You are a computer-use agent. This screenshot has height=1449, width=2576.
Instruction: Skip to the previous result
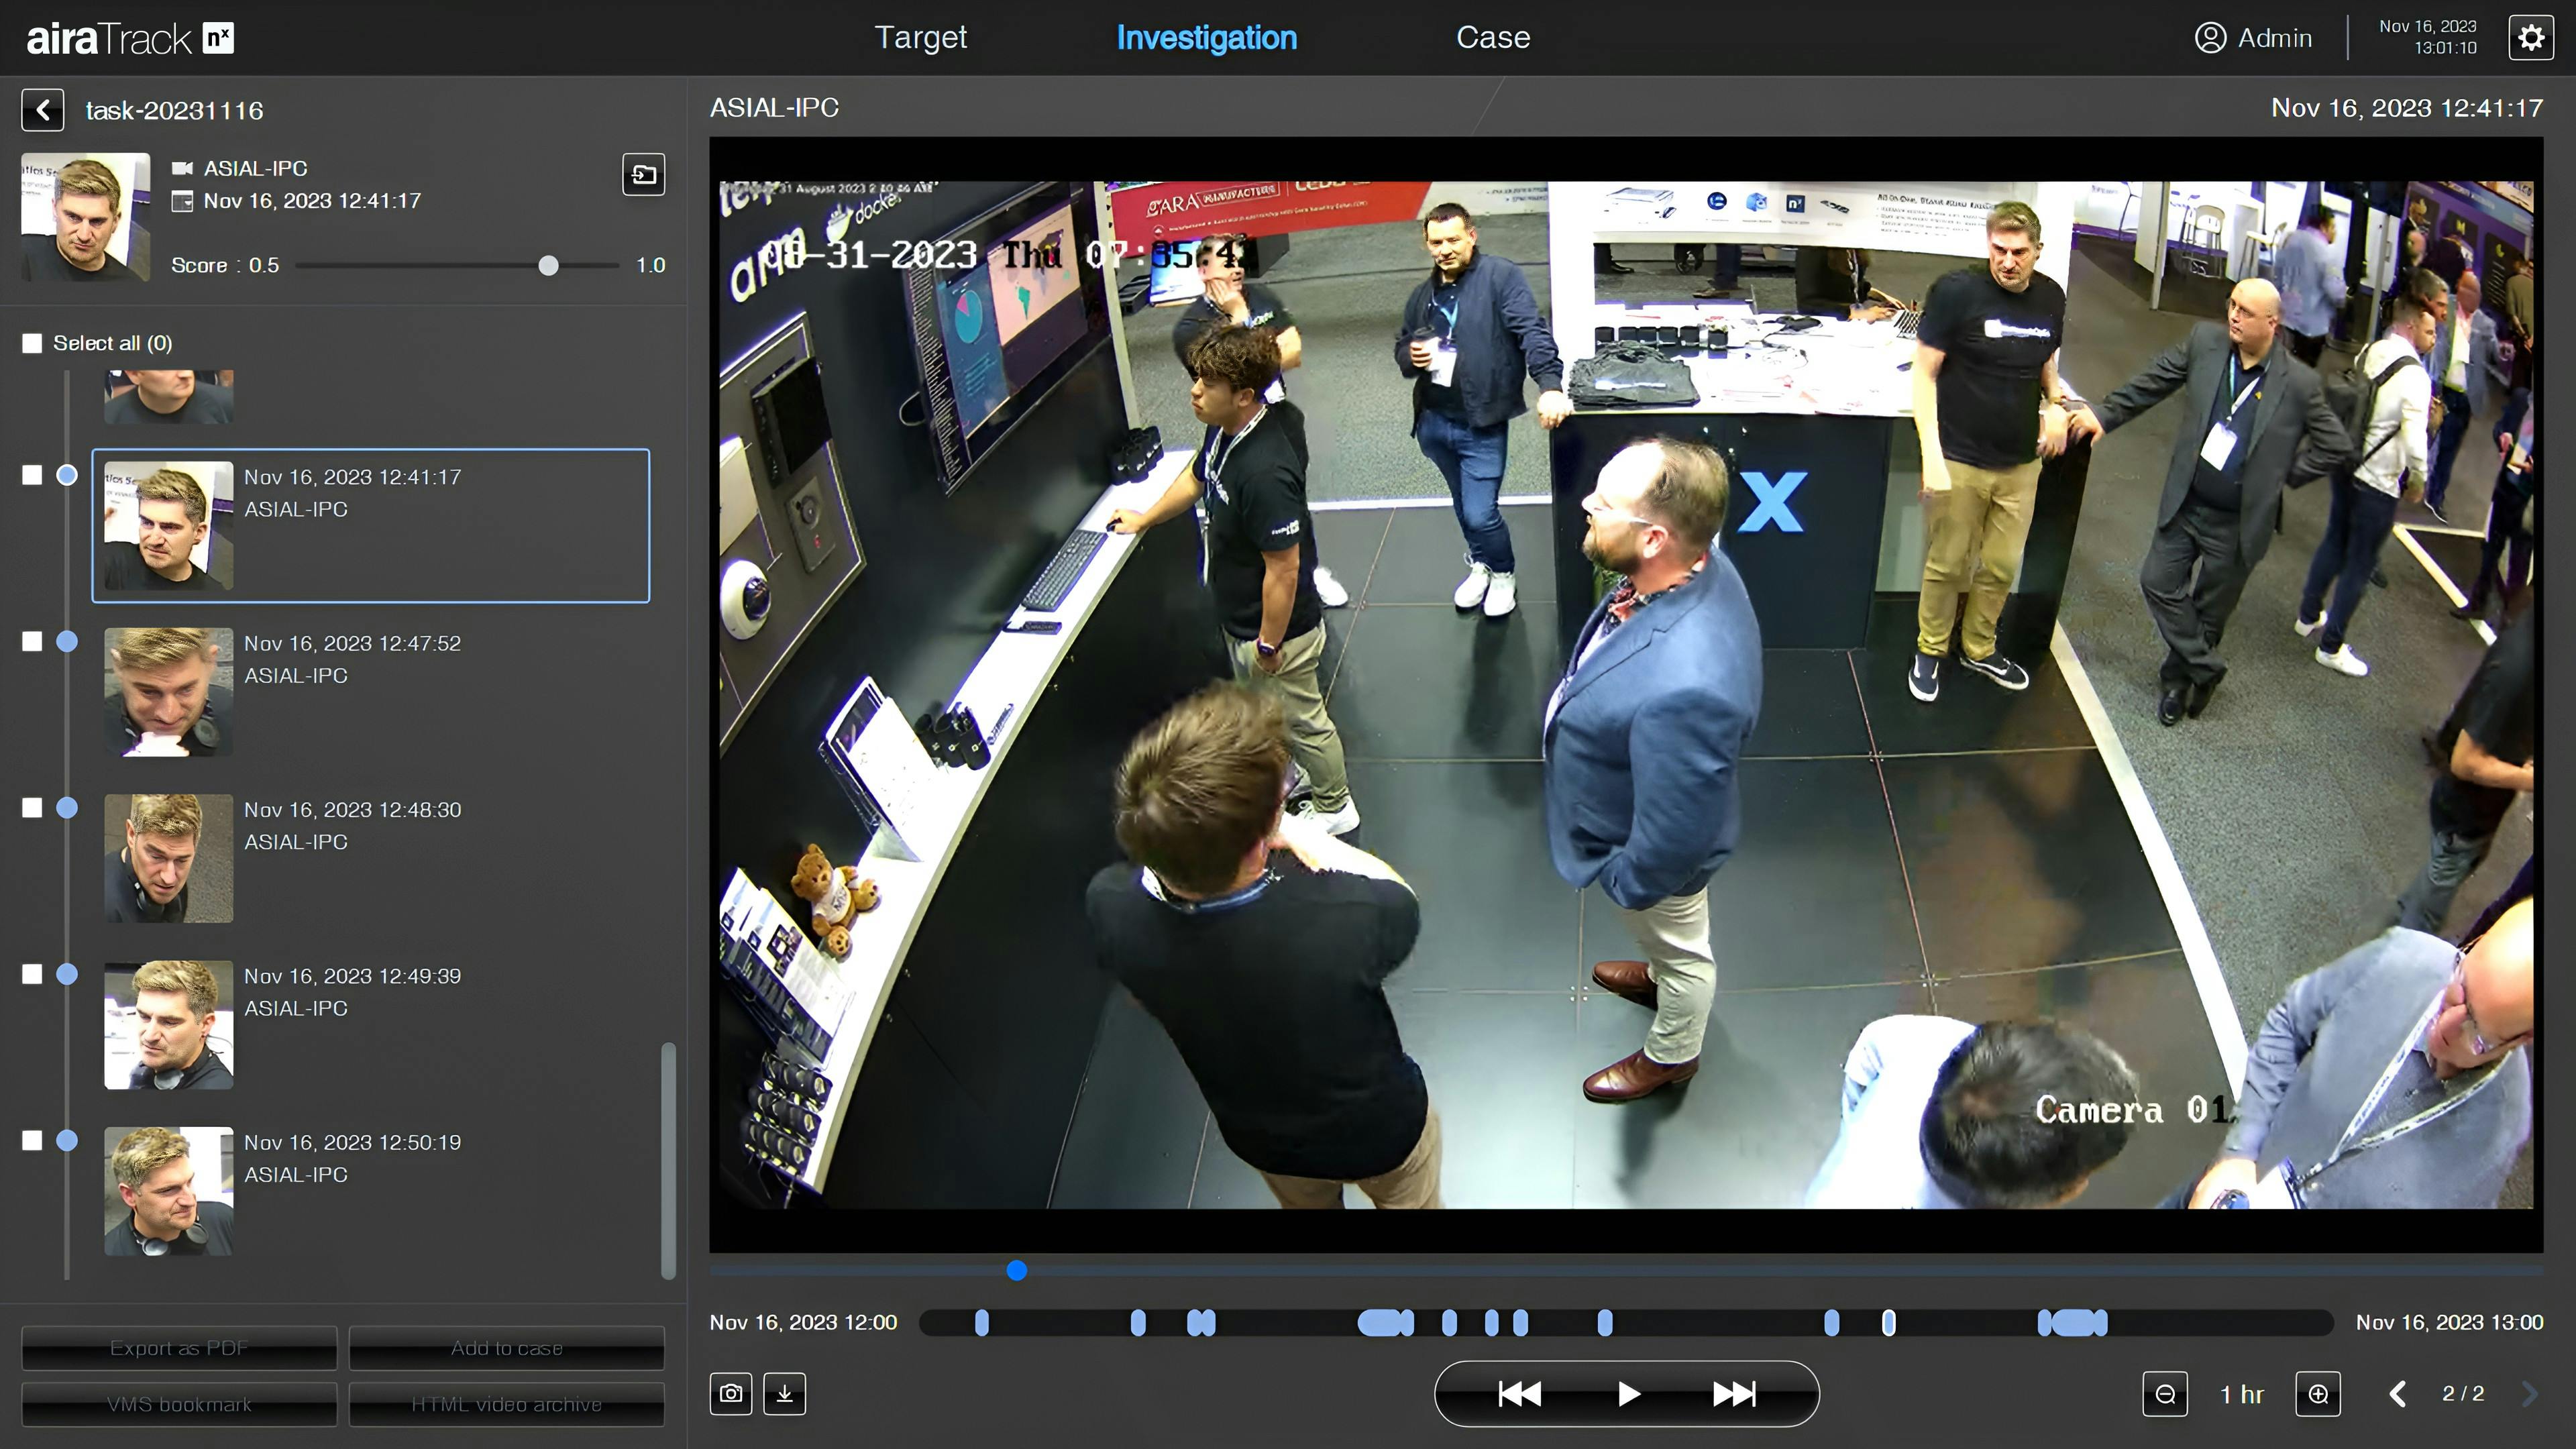(1519, 1393)
